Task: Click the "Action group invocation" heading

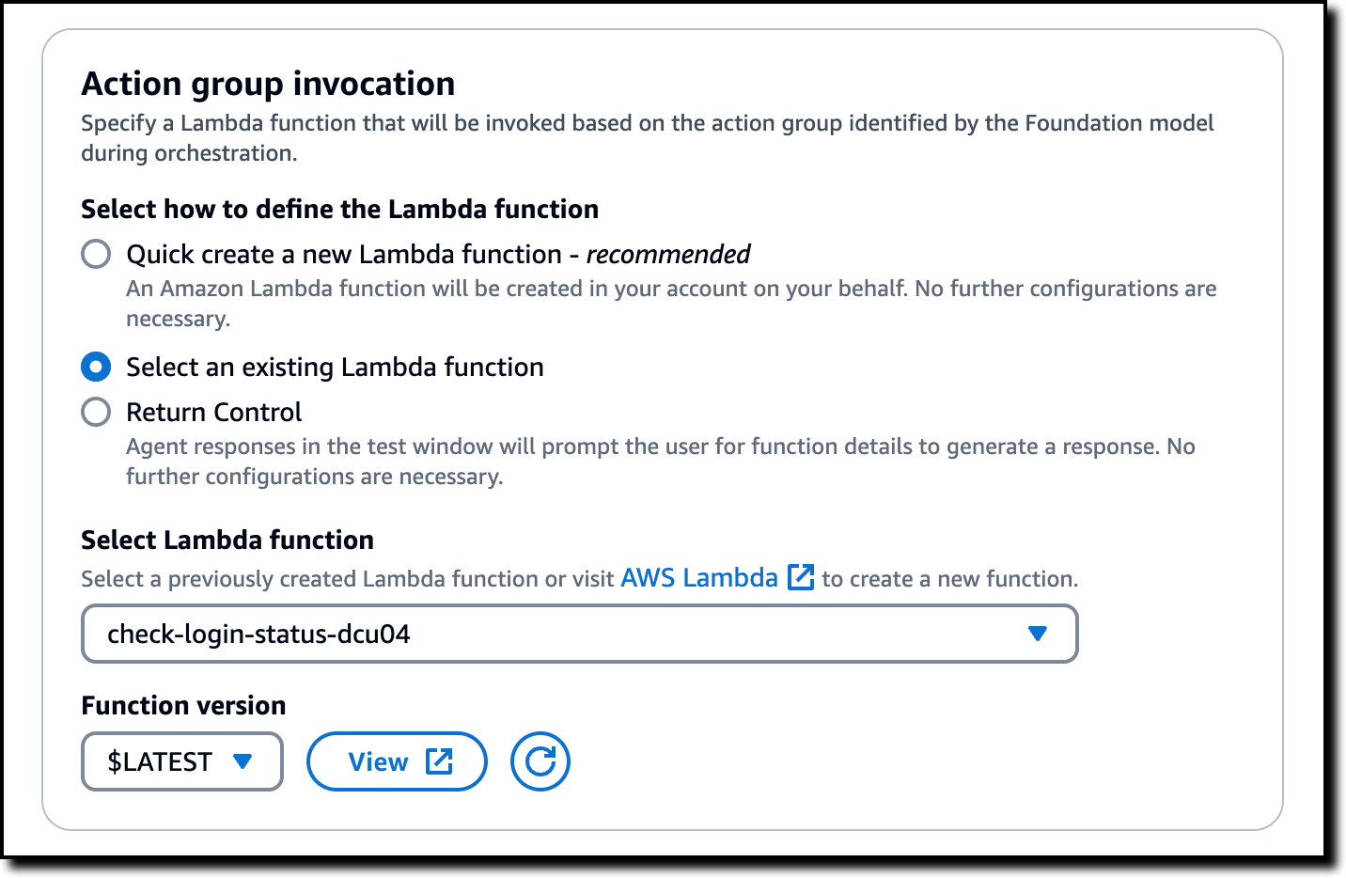Action: point(268,84)
